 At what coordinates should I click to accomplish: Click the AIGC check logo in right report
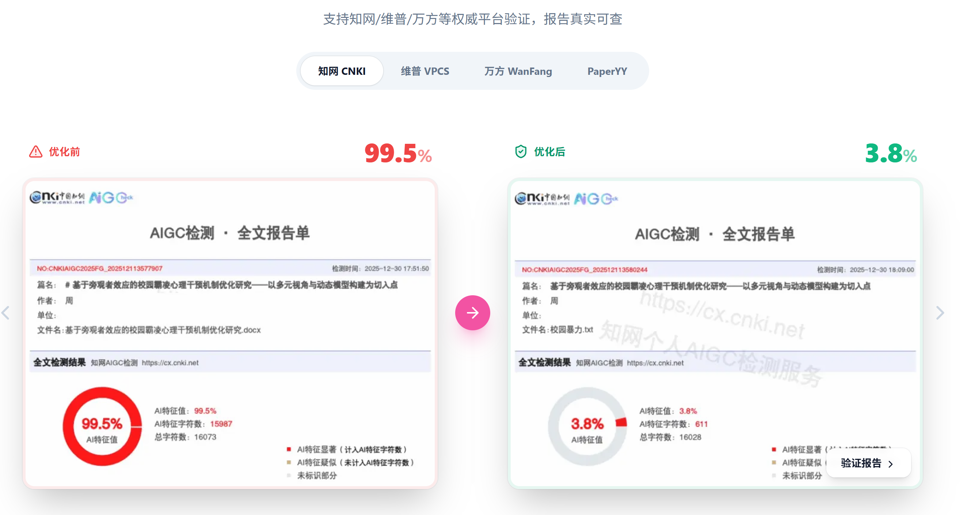click(x=595, y=199)
